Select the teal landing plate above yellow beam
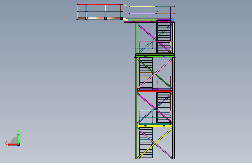Viewport: 252px width, 163px height. (155, 124)
